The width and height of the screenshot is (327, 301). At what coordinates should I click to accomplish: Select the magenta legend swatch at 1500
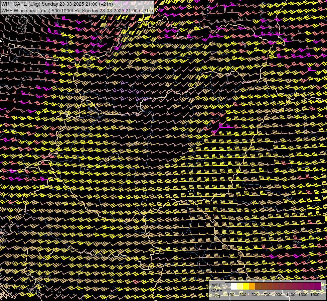pos(318,286)
